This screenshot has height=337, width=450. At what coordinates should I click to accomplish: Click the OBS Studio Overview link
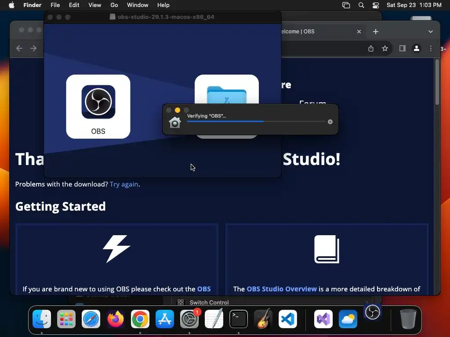282,289
